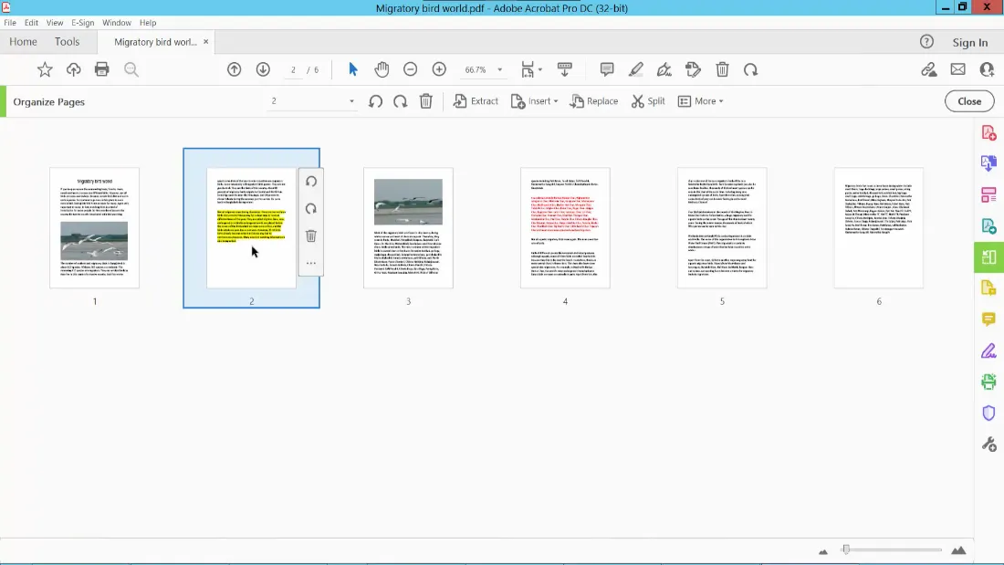Go to the previous page arrow
This screenshot has height=565, width=1004.
pyautogui.click(x=235, y=69)
